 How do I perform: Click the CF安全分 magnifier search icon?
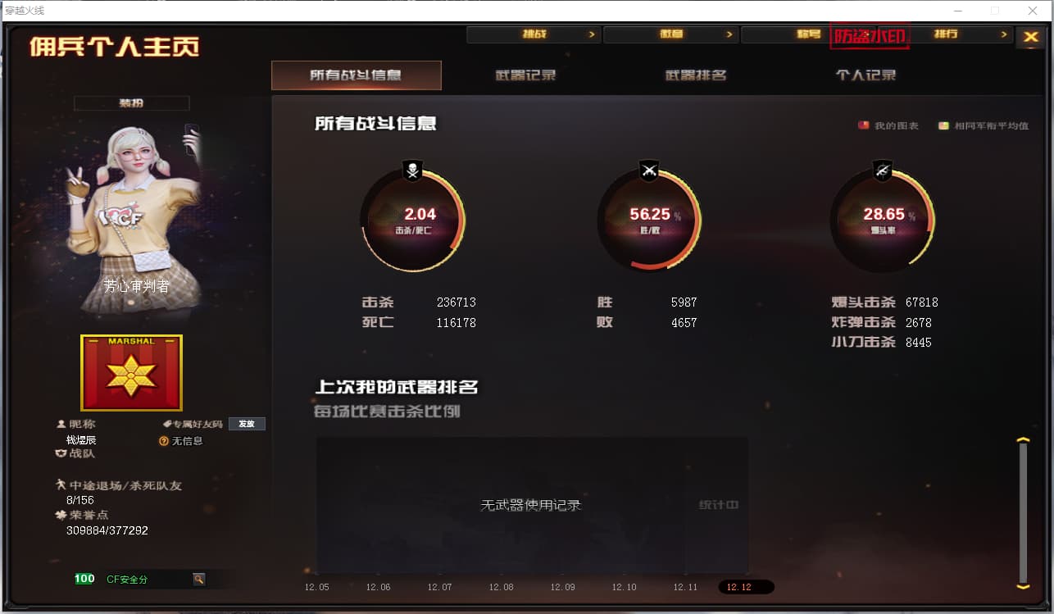click(x=198, y=579)
